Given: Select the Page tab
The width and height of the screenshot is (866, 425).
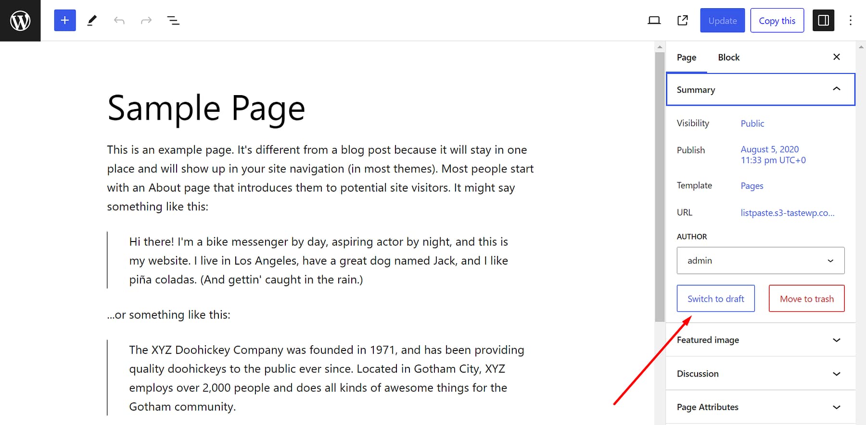Looking at the screenshot, I should 687,57.
